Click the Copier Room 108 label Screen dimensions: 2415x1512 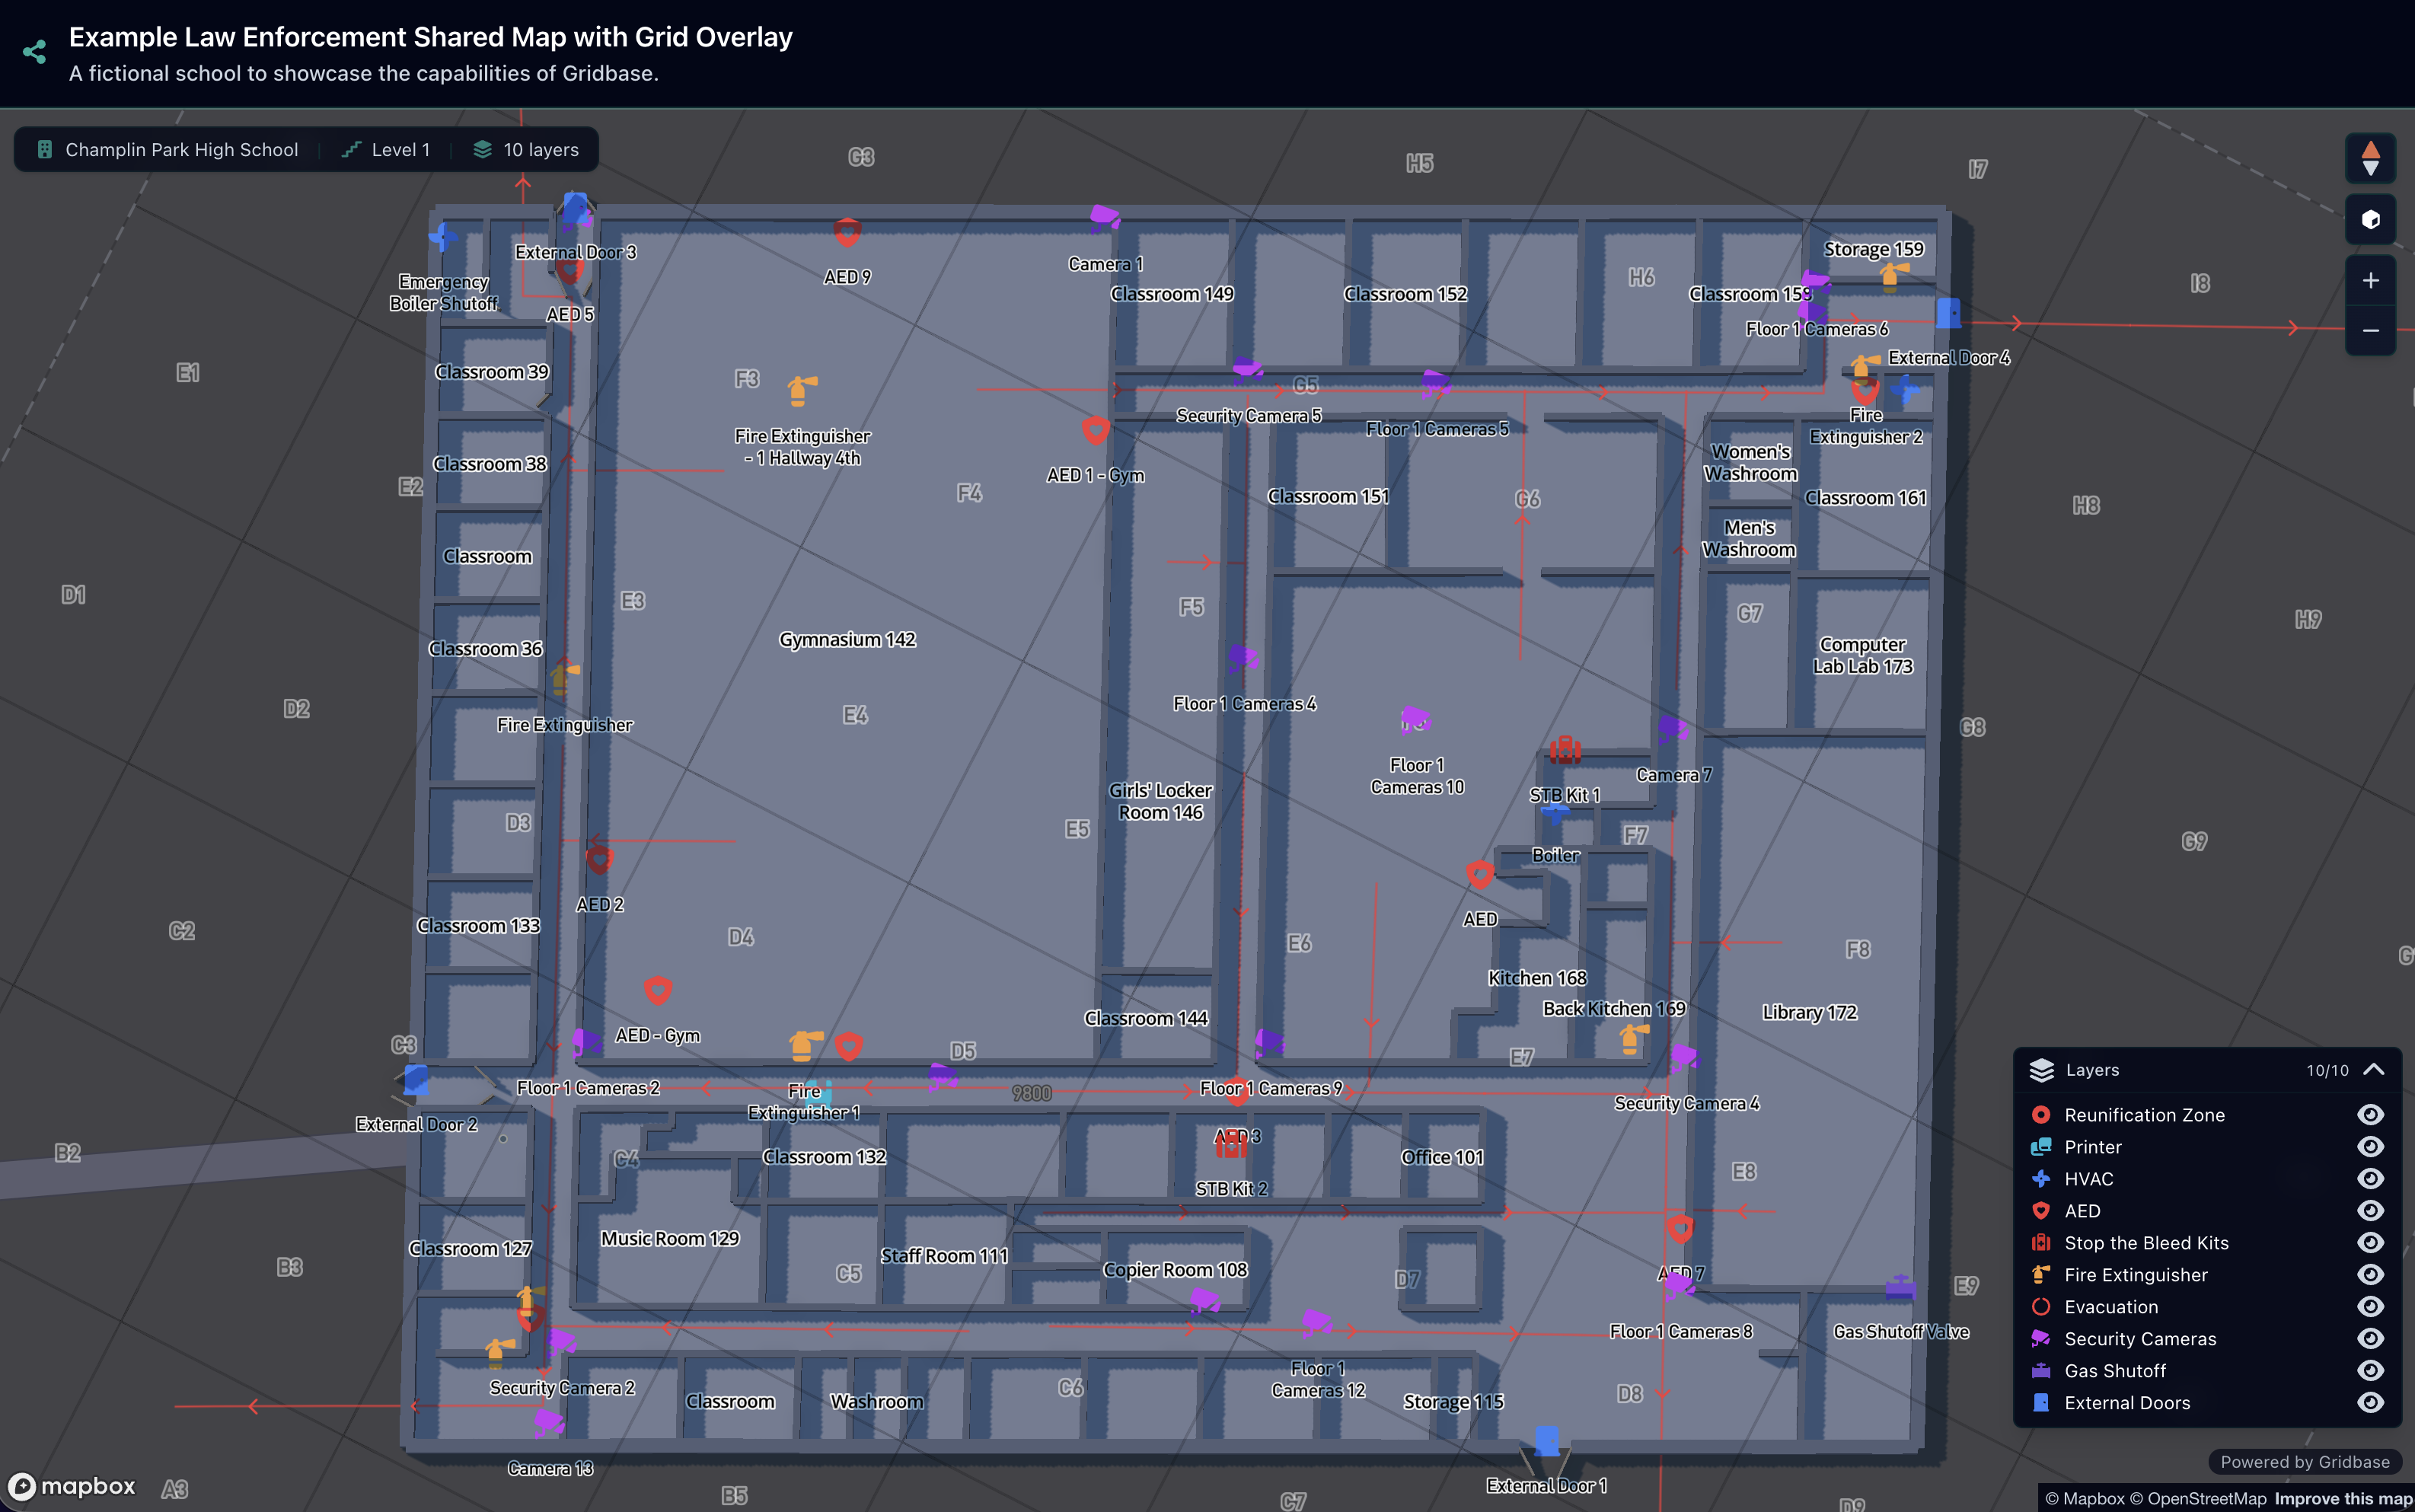click(x=1175, y=1269)
